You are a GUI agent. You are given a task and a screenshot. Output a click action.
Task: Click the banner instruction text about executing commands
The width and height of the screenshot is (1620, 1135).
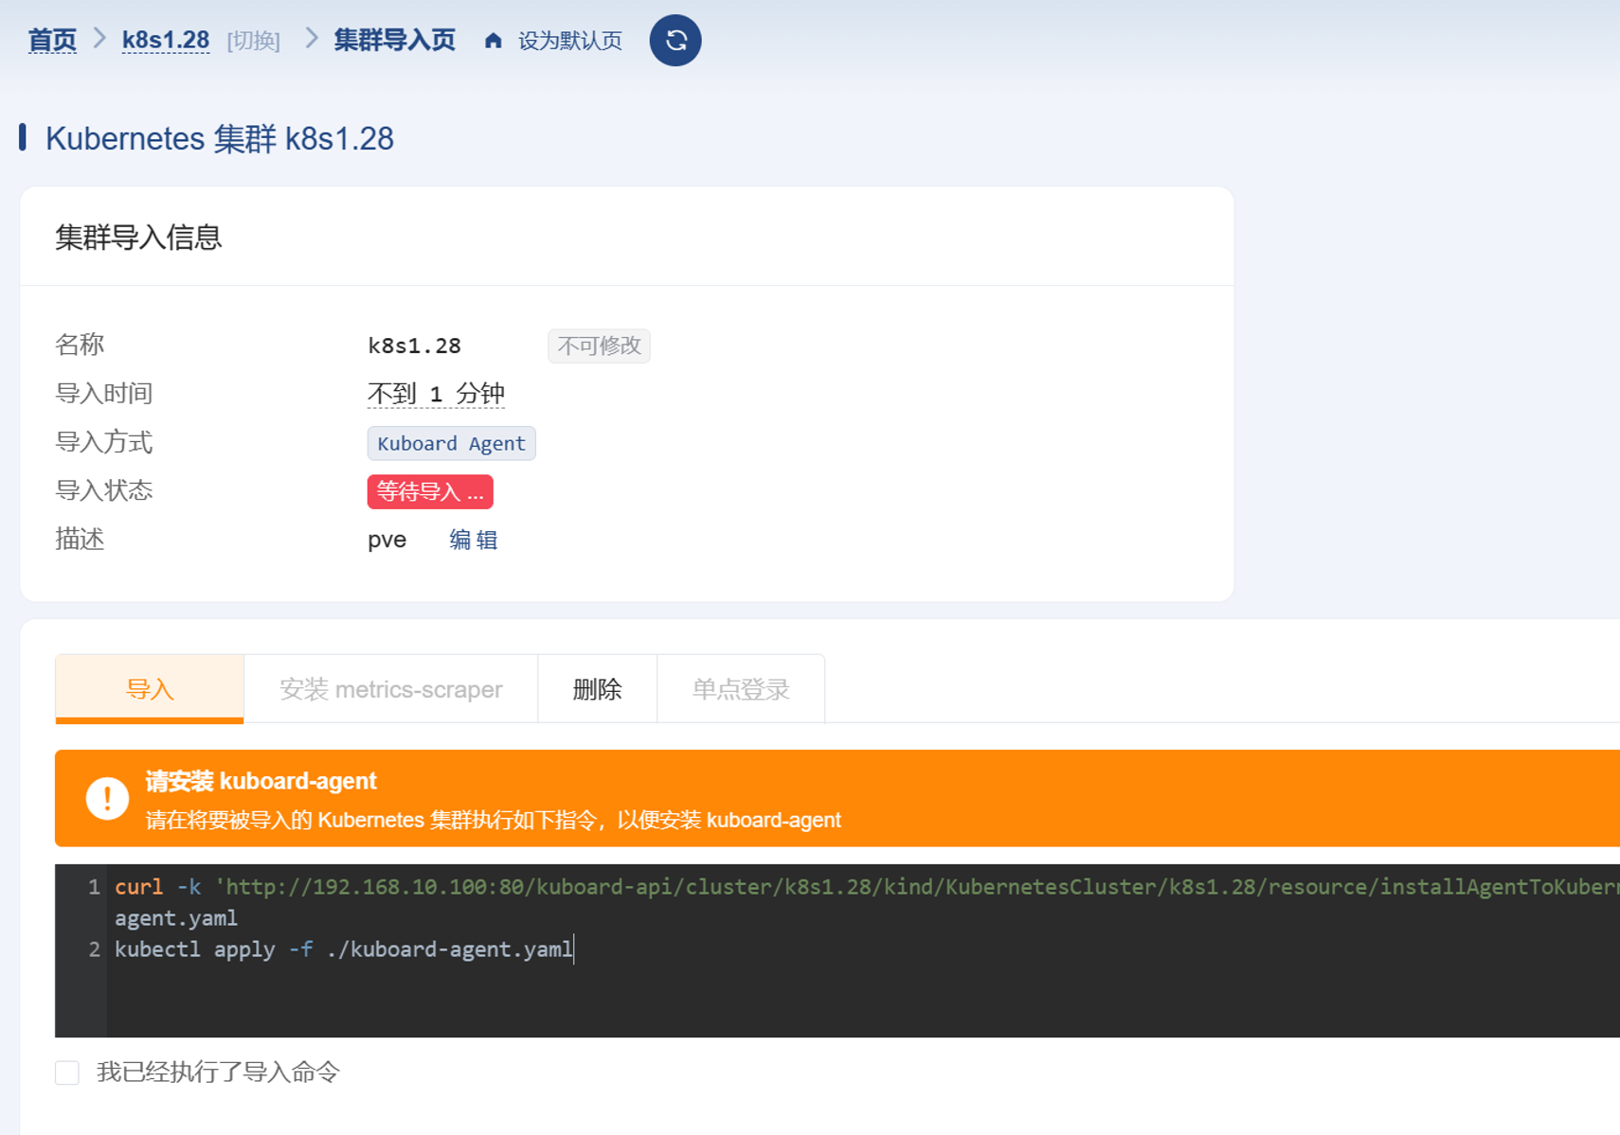point(493,820)
